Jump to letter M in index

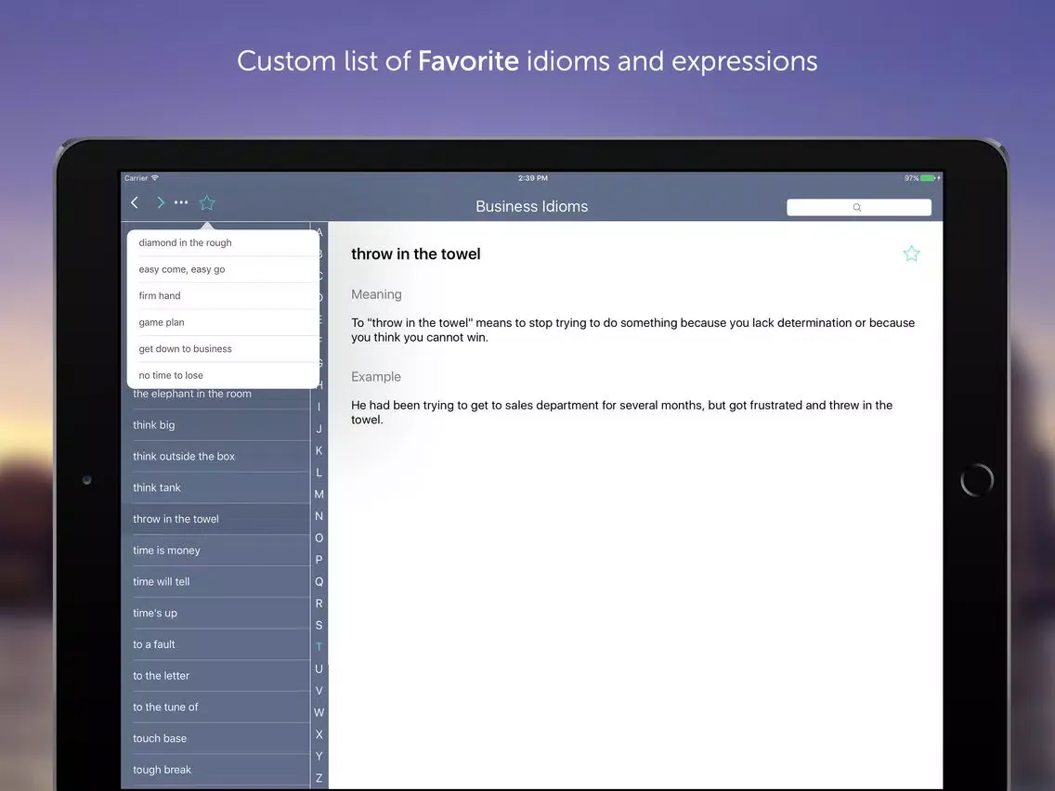coord(319,494)
